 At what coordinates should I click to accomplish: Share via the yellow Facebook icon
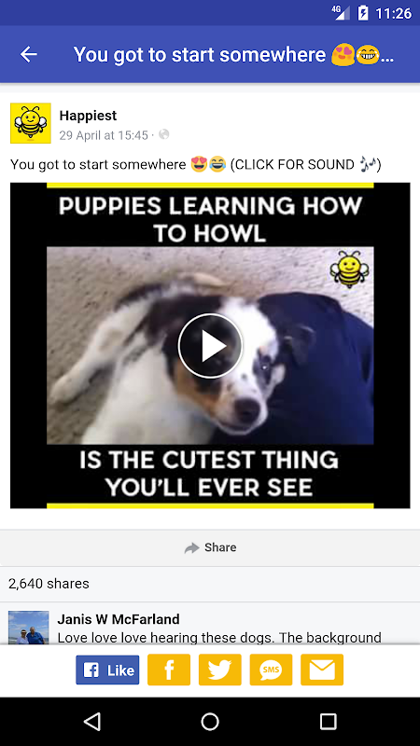tap(169, 670)
